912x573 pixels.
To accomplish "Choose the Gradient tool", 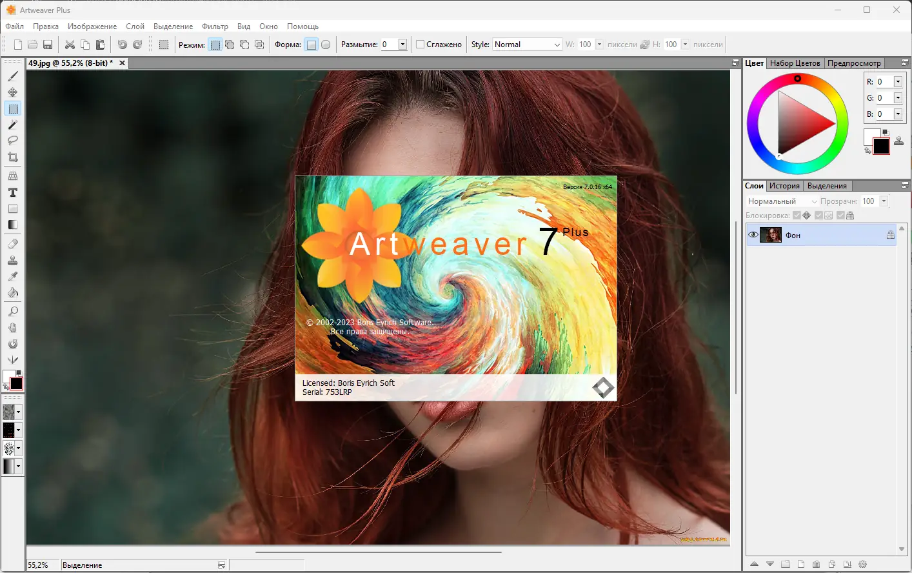I will pos(13,225).
